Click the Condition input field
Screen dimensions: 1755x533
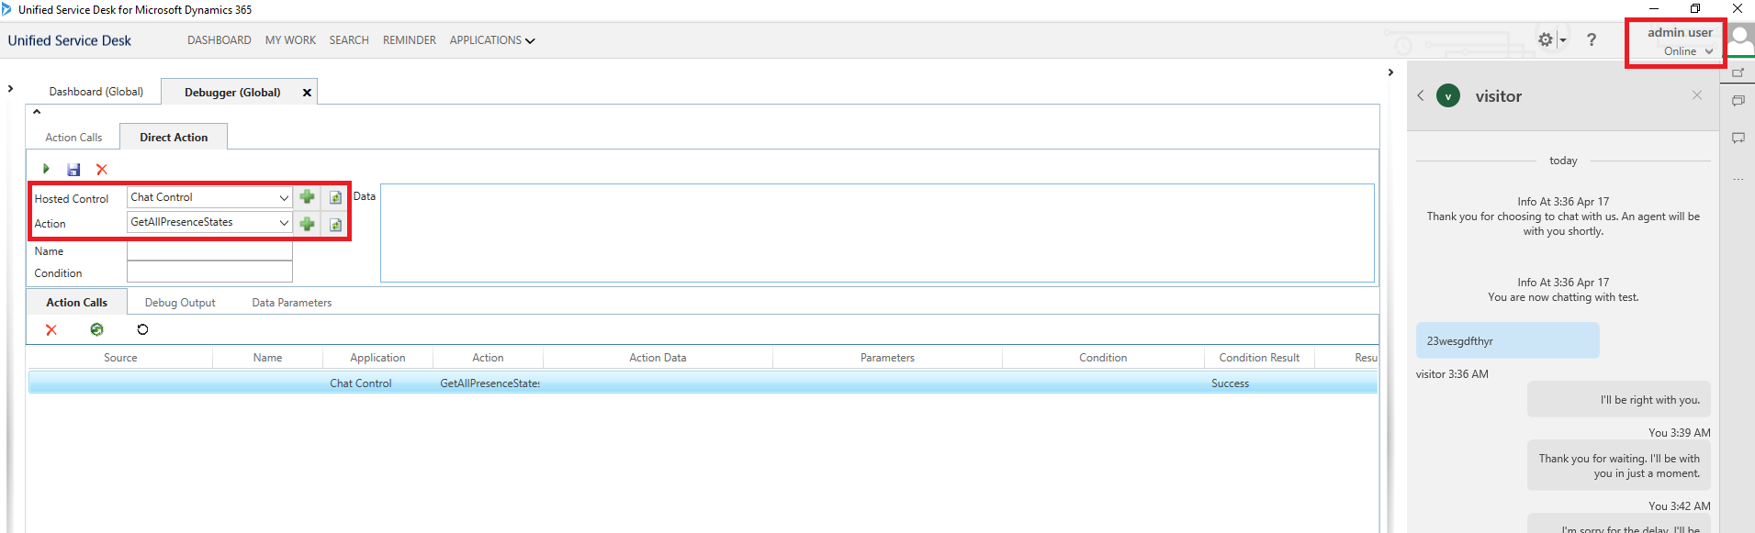(209, 272)
